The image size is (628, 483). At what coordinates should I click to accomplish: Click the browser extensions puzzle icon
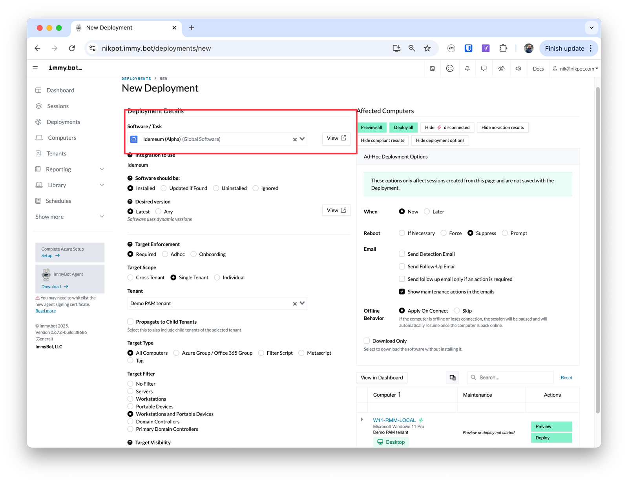tap(503, 48)
